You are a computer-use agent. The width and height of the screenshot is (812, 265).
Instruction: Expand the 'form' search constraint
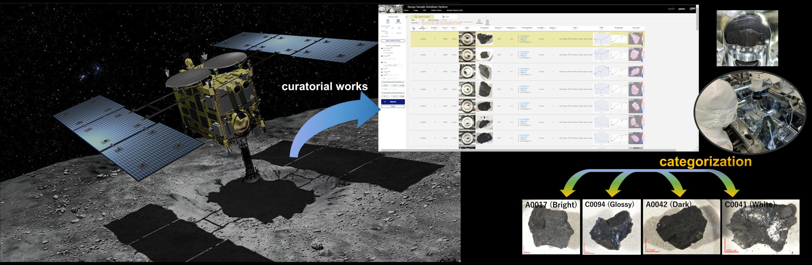[382, 69]
